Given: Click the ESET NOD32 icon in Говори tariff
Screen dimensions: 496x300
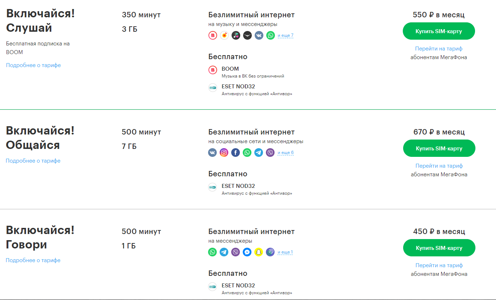Looking at the screenshot, I should [213, 287].
